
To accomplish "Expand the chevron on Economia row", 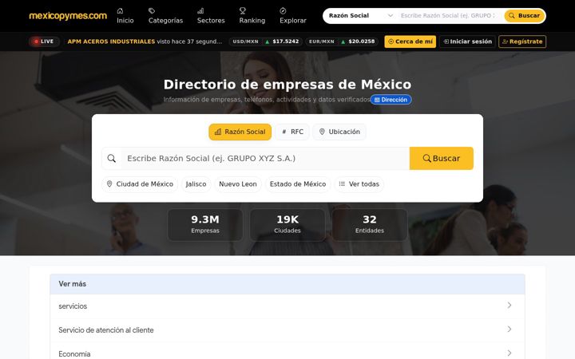I will 510,353.
